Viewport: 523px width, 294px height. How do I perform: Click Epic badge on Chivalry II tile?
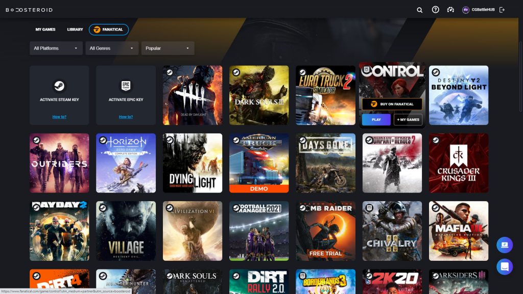pos(369,208)
